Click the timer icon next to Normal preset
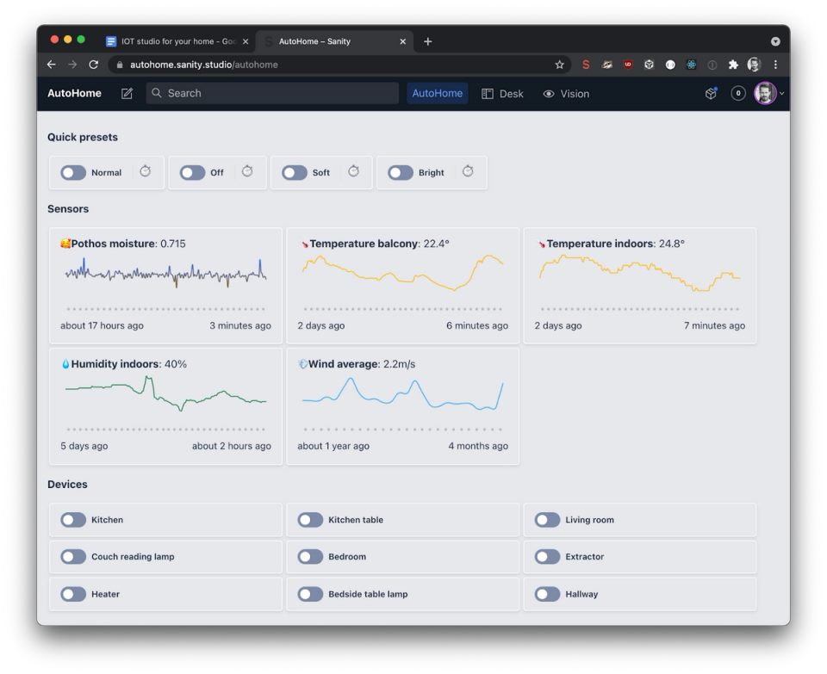Screen dimensions: 827x674 (x=145, y=171)
